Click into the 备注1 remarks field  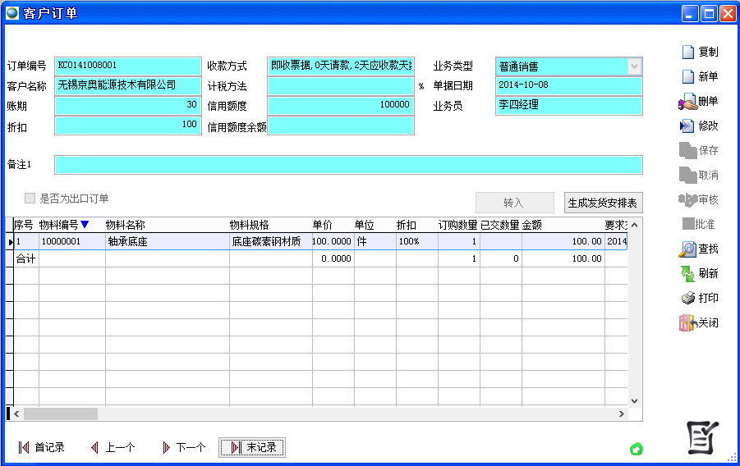(x=348, y=165)
